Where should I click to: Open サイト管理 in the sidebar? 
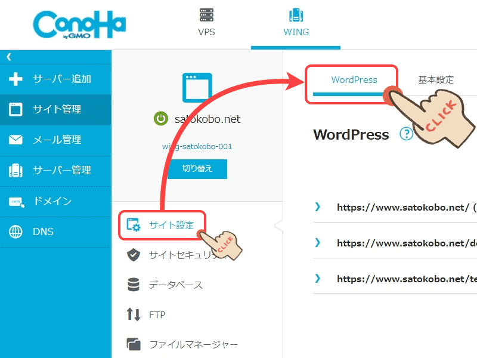tap(57, 109)
